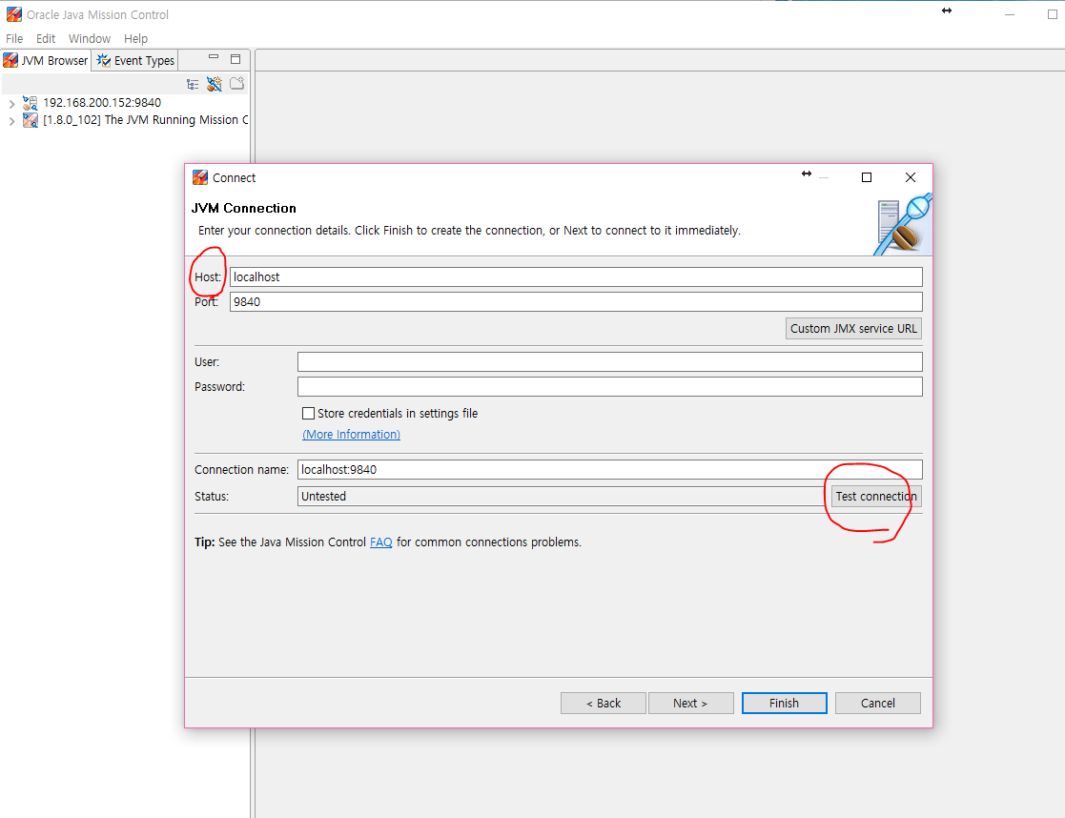Close the Connect dialog
Screen dimensions: 1065x818
pyautogui.click(x=911, y=177)
